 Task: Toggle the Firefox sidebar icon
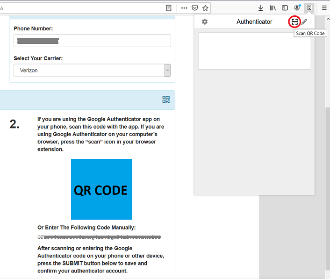pyautogui.click(x=285, y=8)
